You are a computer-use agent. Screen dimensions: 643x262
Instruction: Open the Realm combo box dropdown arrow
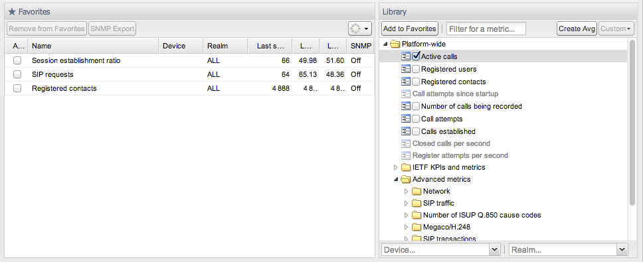point(622,249)
